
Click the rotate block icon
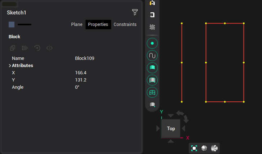pyautogui.click(x=37, y=48)
